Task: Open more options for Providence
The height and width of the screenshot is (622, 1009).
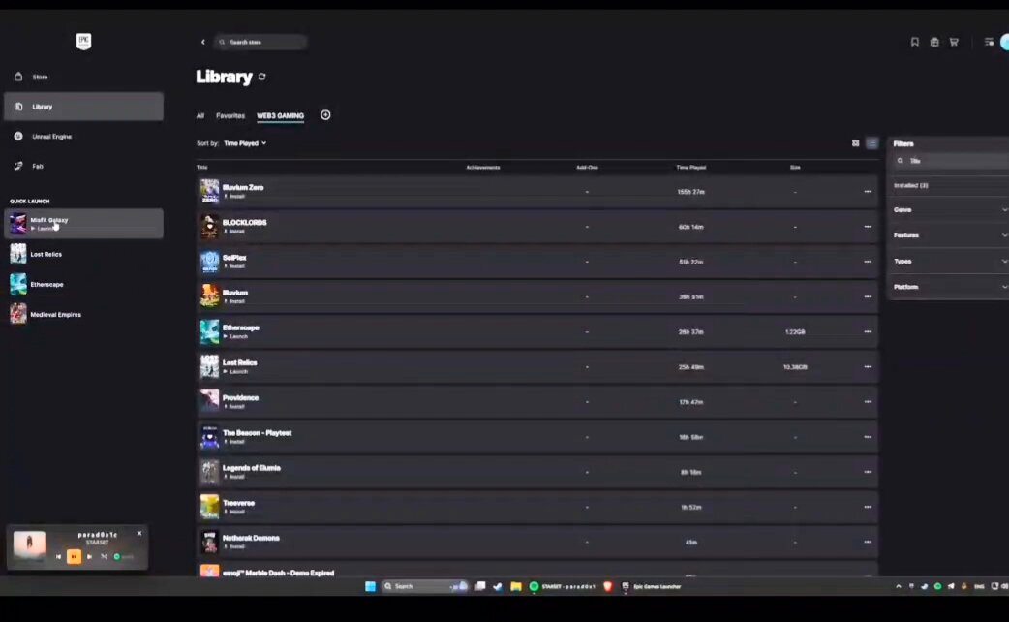Action: [x=868, y=402]
